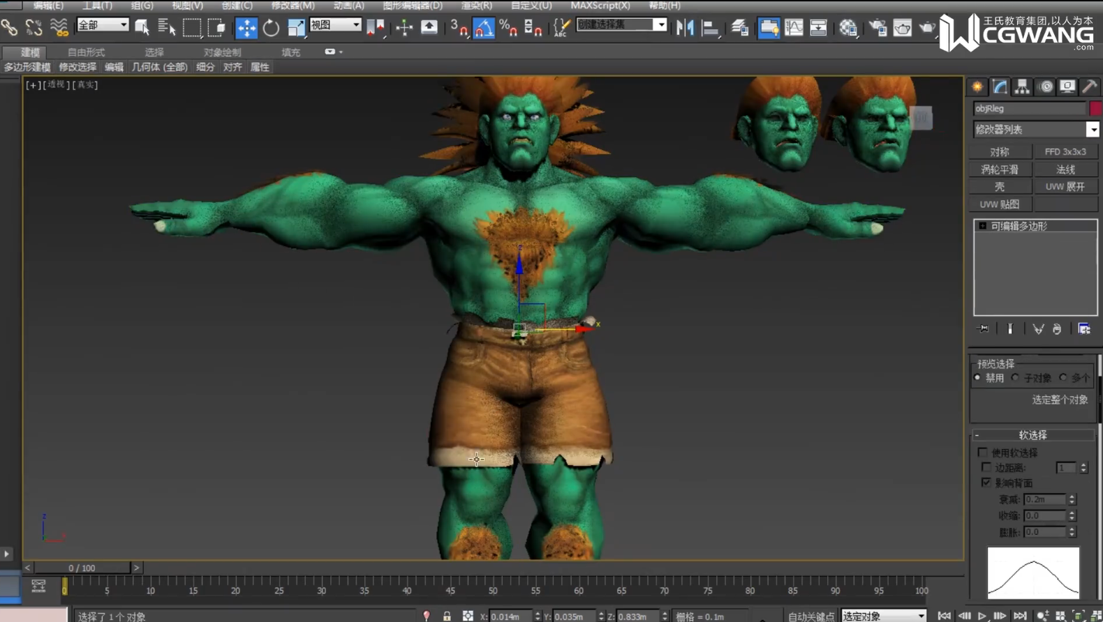Switch to the Display panel tab
The height and width of the screenshot is (622, 1103).
click(1067, 86)
